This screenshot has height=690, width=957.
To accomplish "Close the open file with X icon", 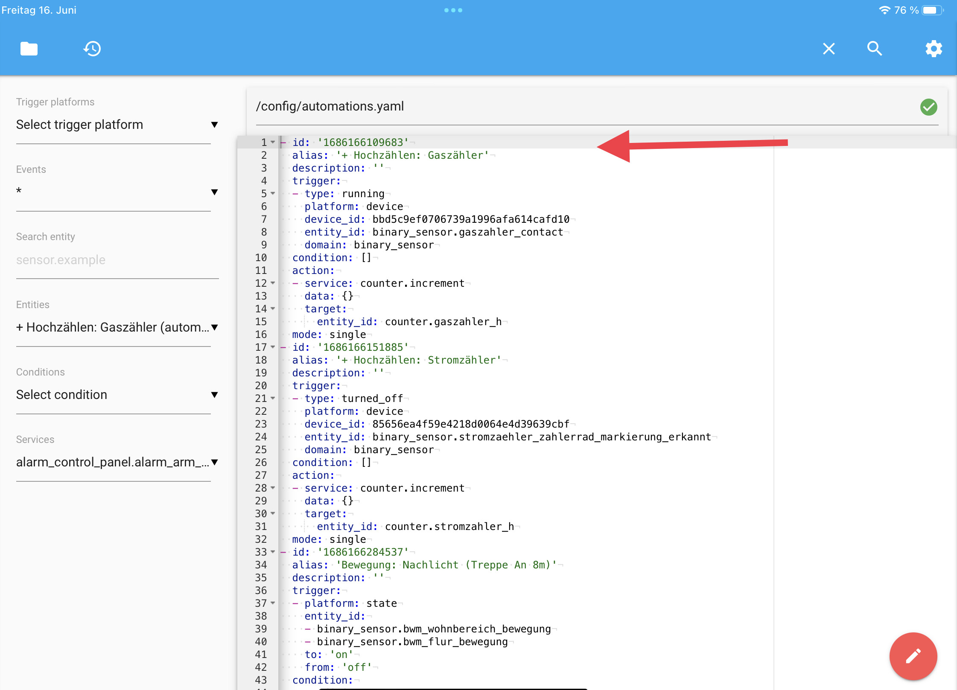I will click(829, 49).
